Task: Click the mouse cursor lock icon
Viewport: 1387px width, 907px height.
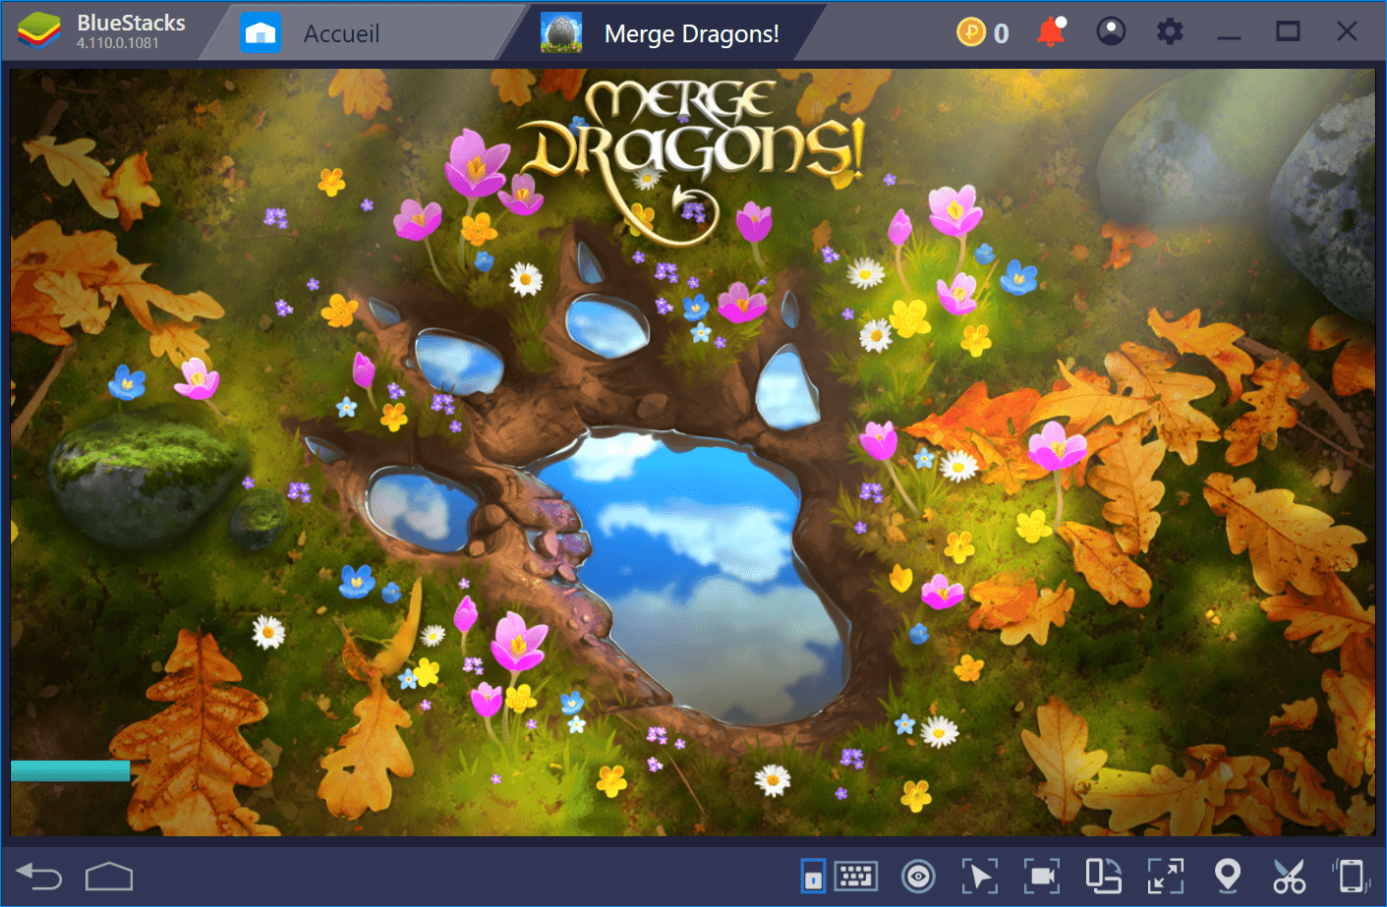Action: 979,876
